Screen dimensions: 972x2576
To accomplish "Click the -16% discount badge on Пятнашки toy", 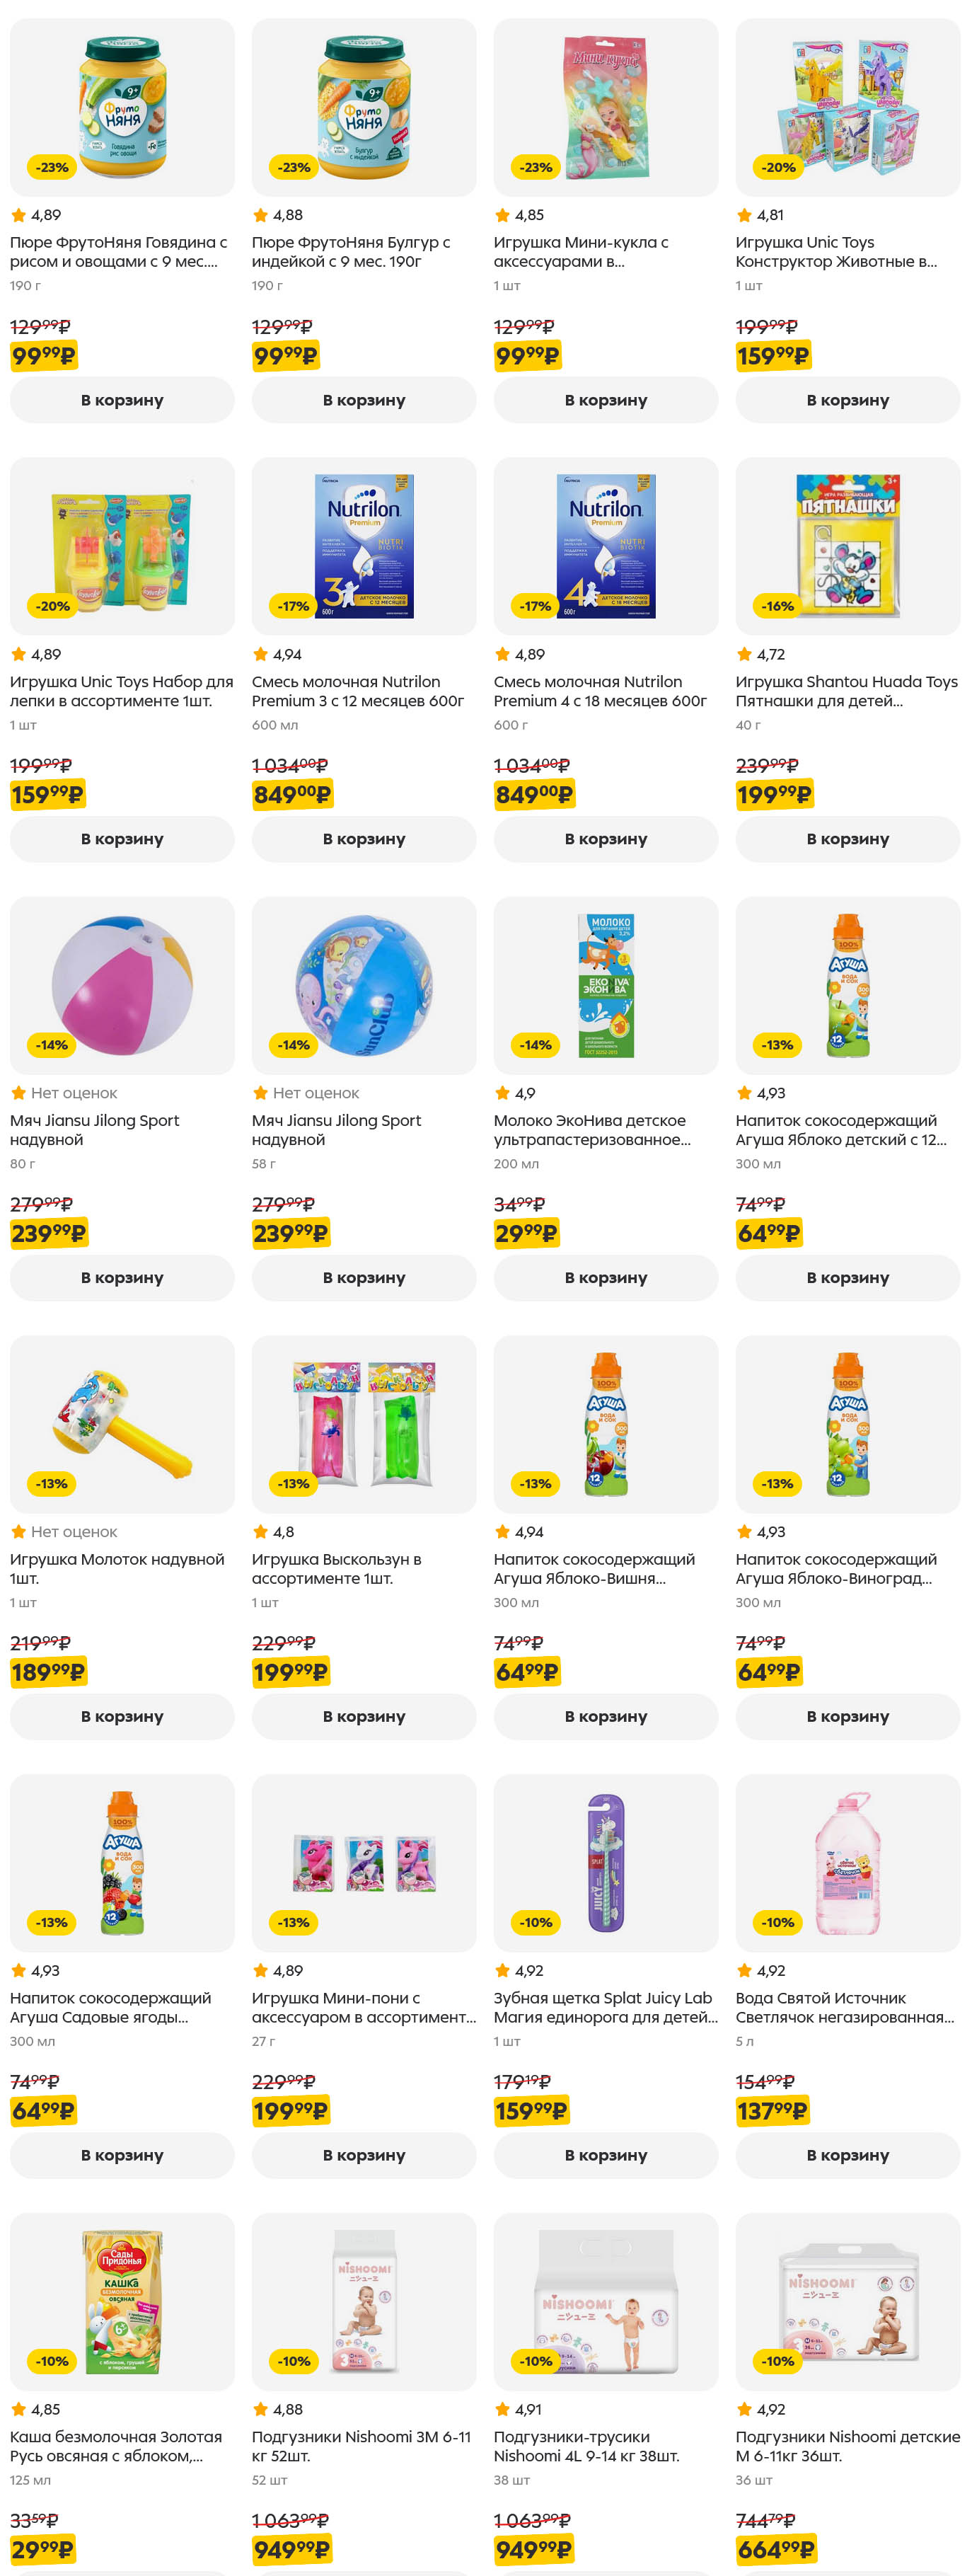I will pos(777,606).
